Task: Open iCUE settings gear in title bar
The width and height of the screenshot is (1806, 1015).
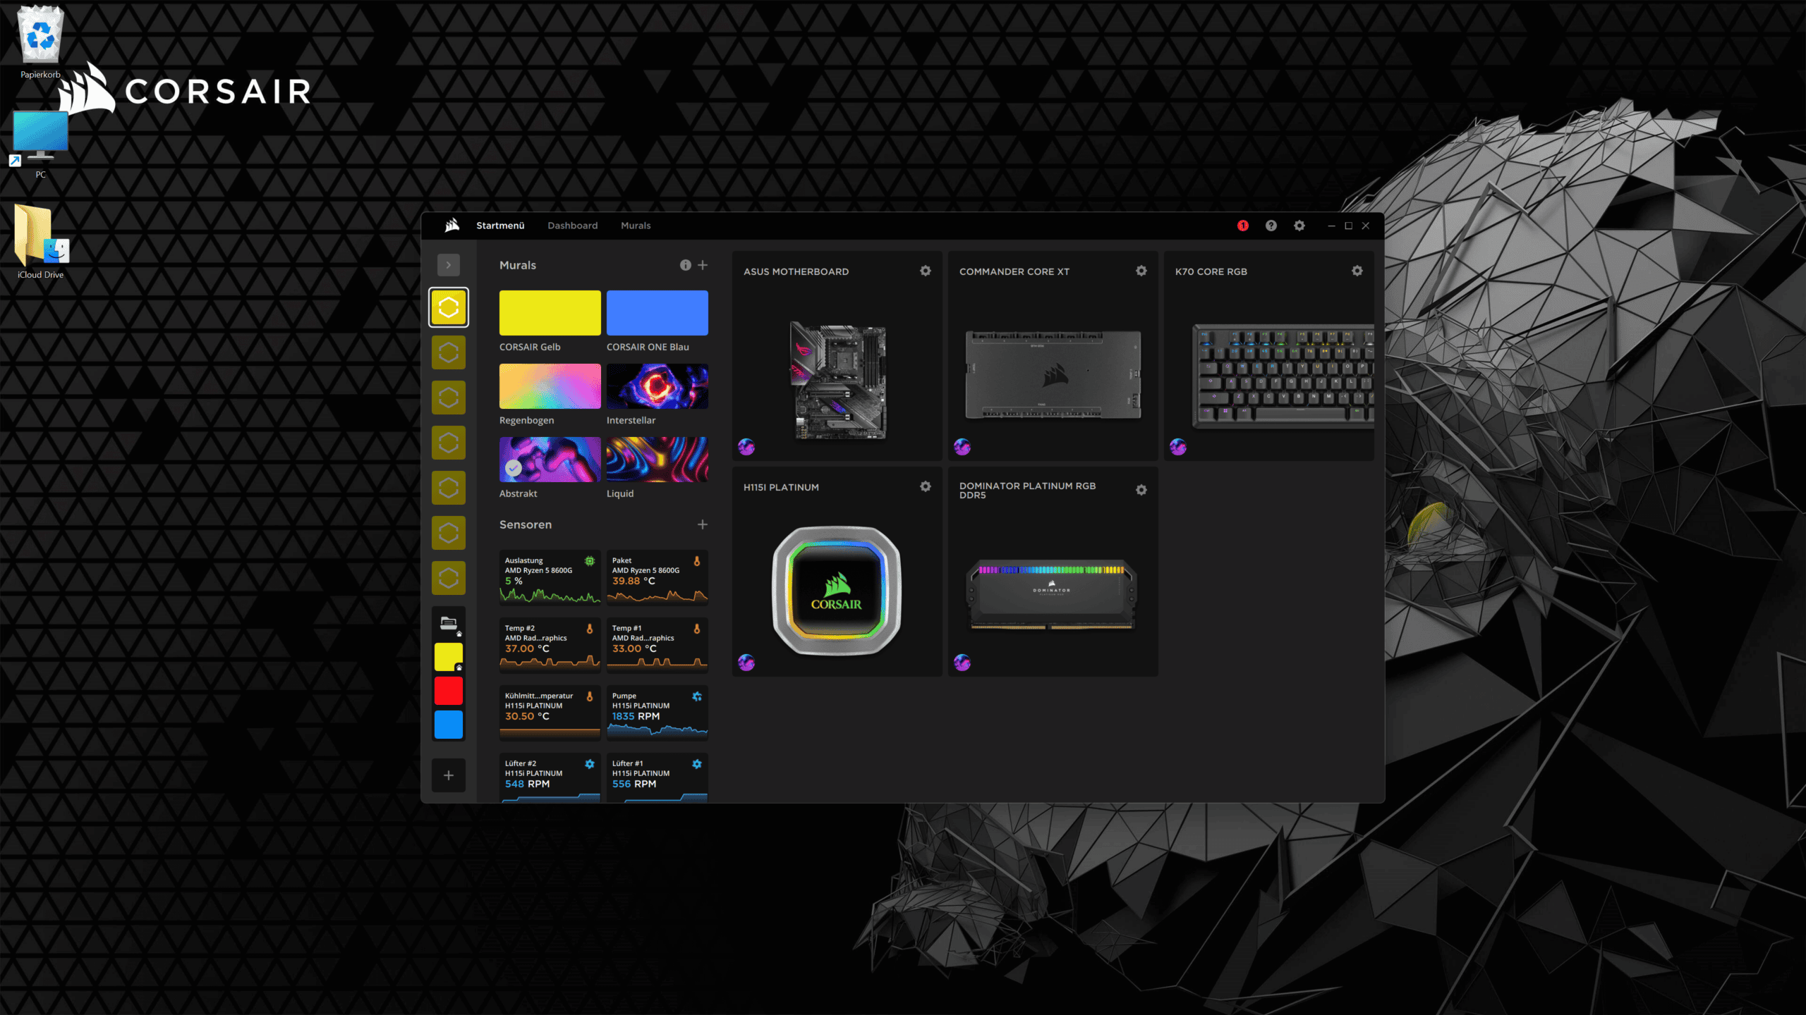Action: coord(1299,226)
